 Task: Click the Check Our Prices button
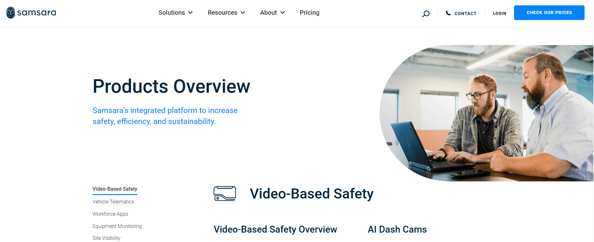point(549,13)
